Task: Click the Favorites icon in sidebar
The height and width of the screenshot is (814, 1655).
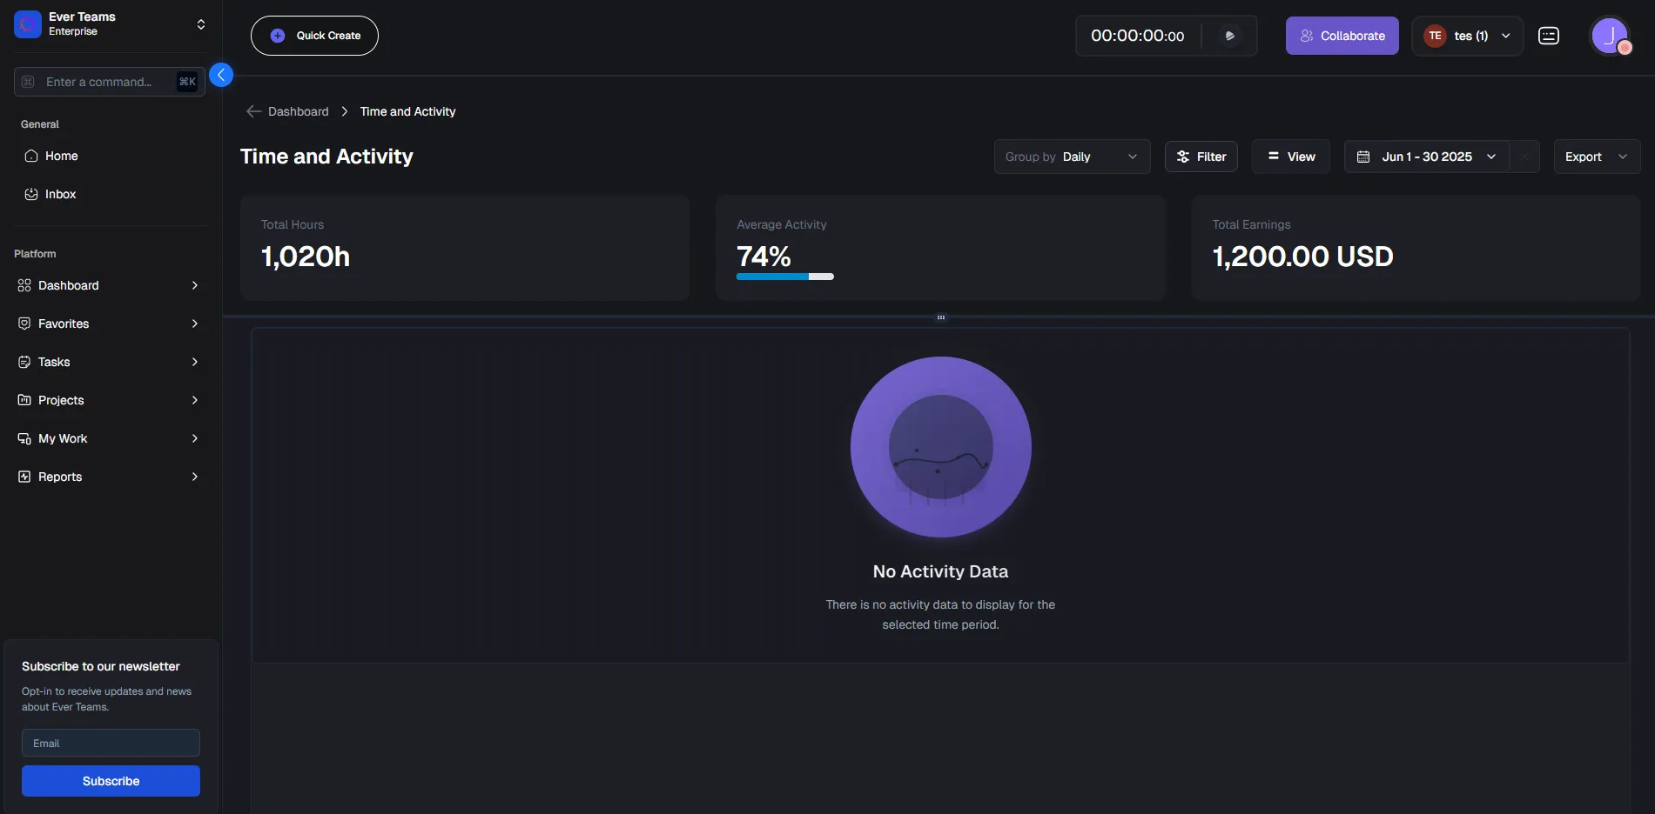Action: [24, 324]
